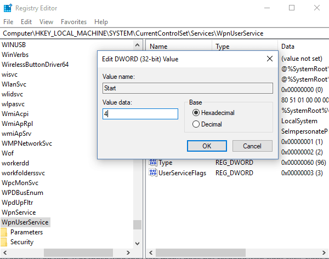329x259 pixels.
Task: Select the wlpasvc registry key
Action: (x=13, y=104)
